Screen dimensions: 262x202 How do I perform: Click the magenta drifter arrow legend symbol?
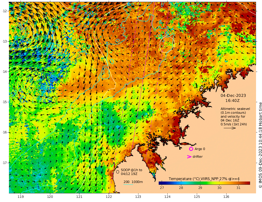[189, 157]
